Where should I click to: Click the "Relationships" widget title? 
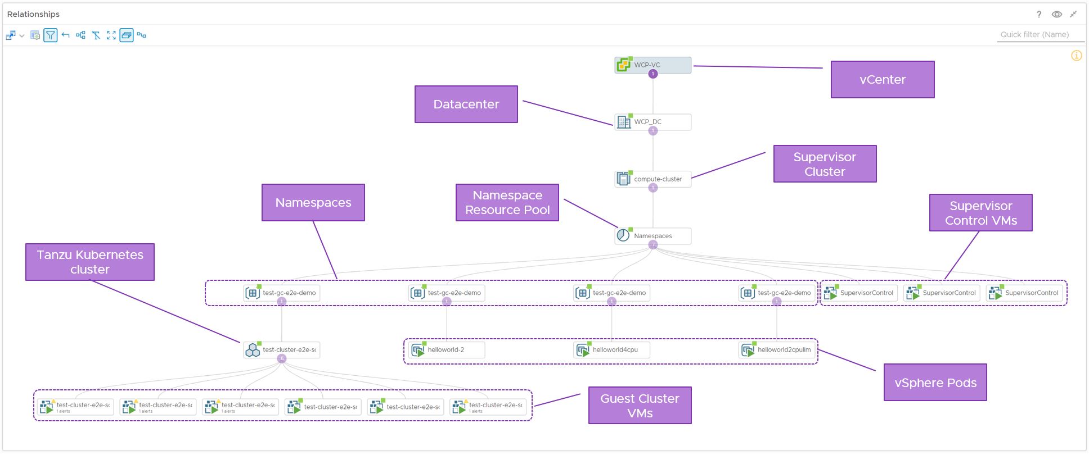[33, 14]
